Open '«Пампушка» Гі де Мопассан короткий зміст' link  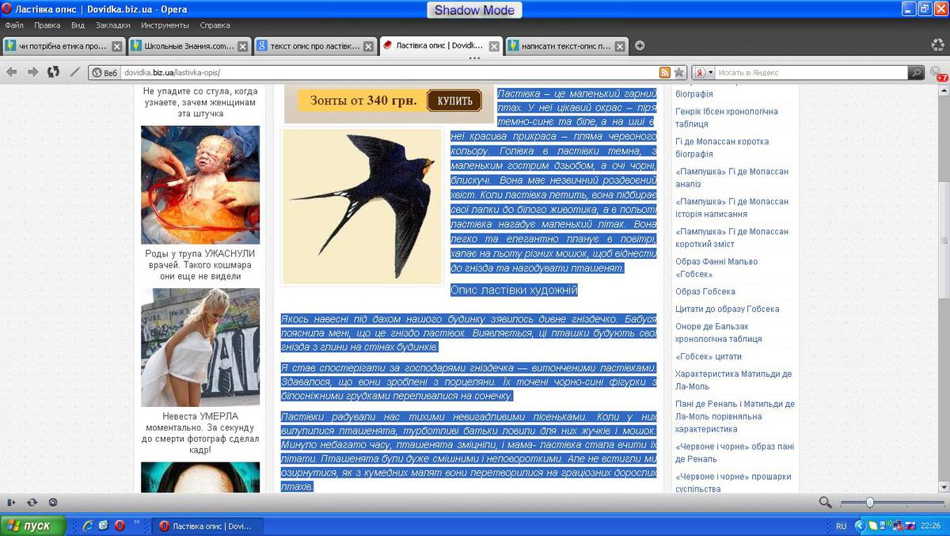pyautogui.click(x=731, y=238)
